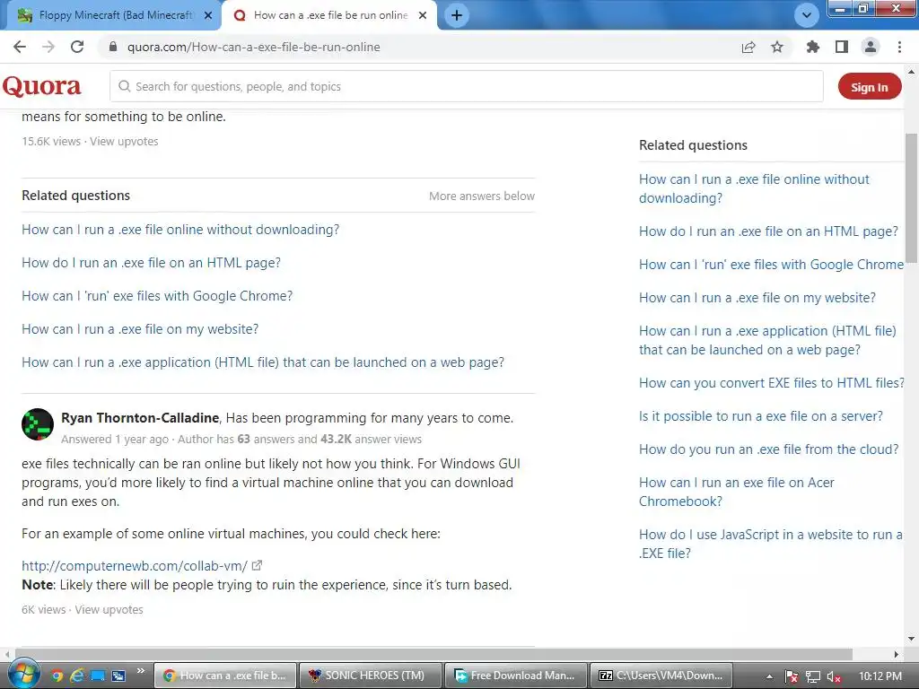Image resolution: width=919 pixels, height=689 pixels.
Task: Expand quick launch overflow chevron
Action: [141, 670]
